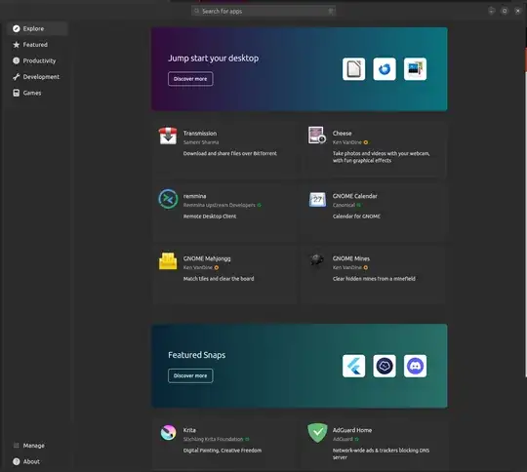This screenshot has width=527, height=472.
Task: Open the Explore section in the sidebar
Action: 37,28
